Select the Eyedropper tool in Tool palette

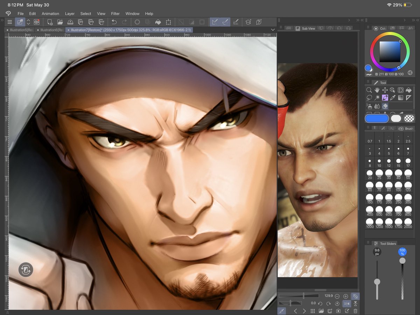point(392,98)
